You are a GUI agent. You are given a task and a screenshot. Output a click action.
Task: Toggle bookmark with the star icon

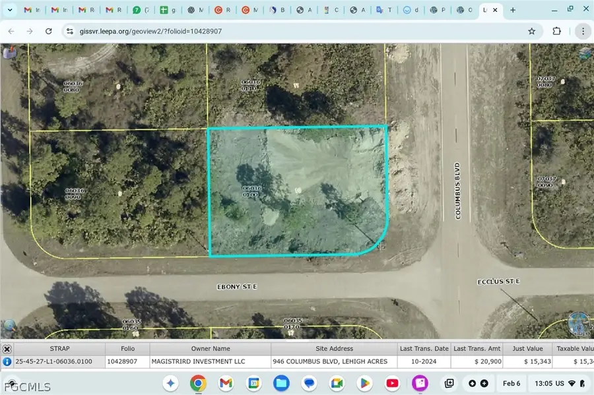coord(533,31)
